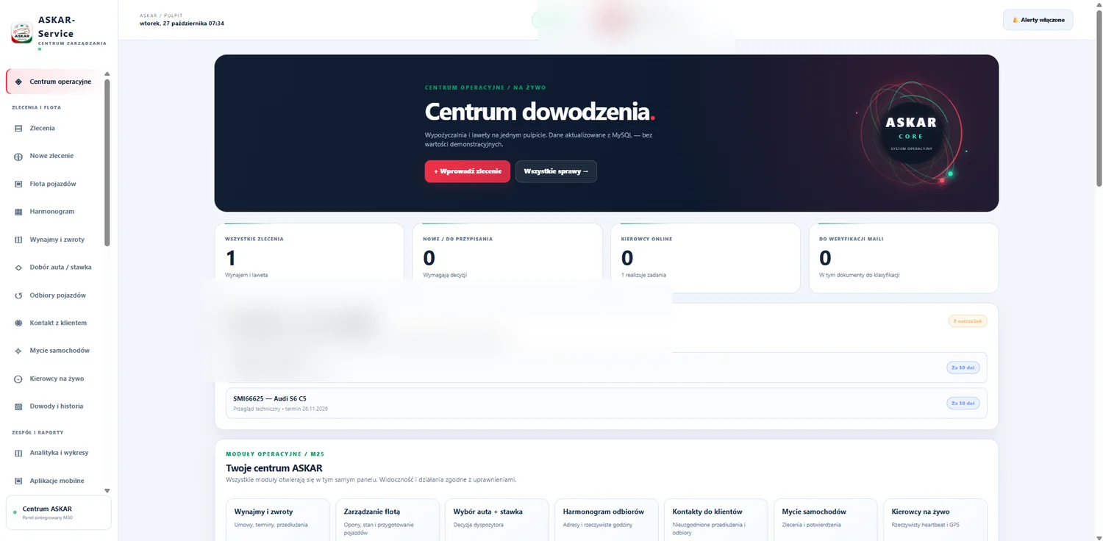Click the Centrum ASKAR panel card at sidebar bottom

pos(58,512)
